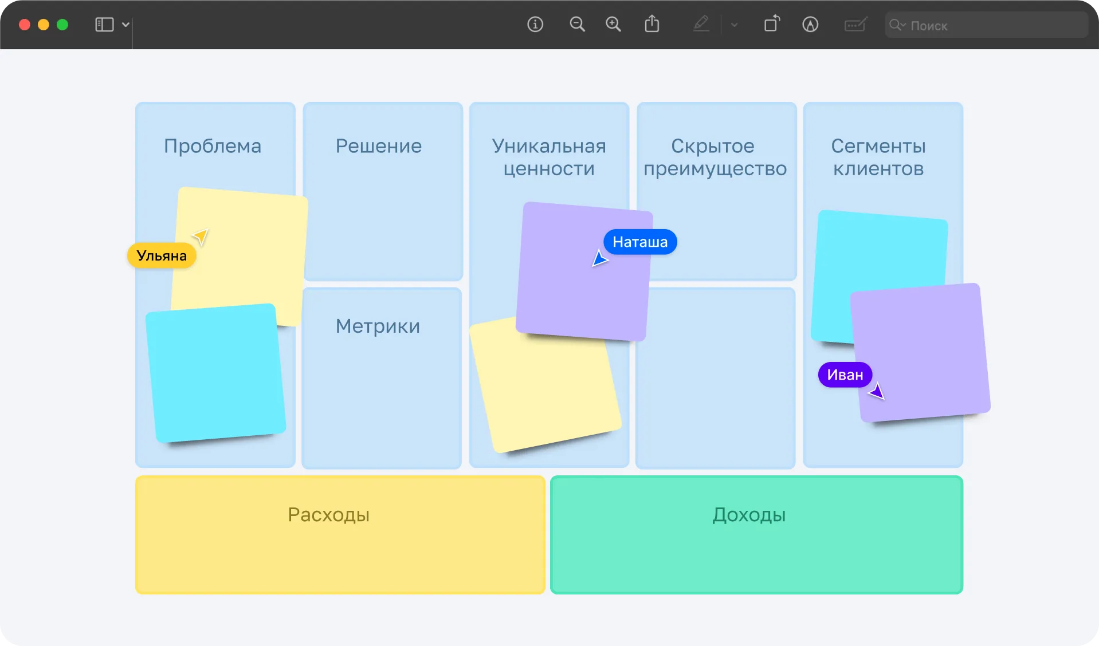Expand the highlight color dropdown arrow
Image resolution: width=1099 pixels, height=646 pixels.
734,25
